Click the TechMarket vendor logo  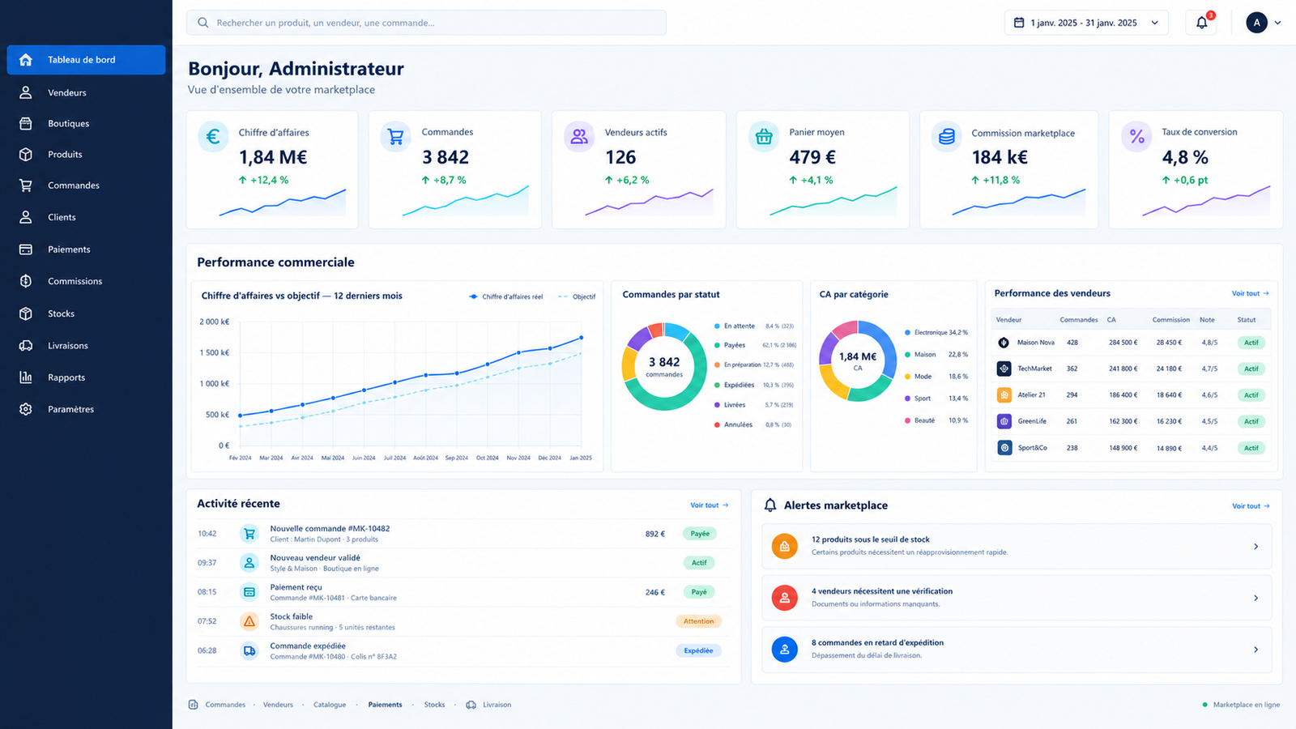(1004, 369)
